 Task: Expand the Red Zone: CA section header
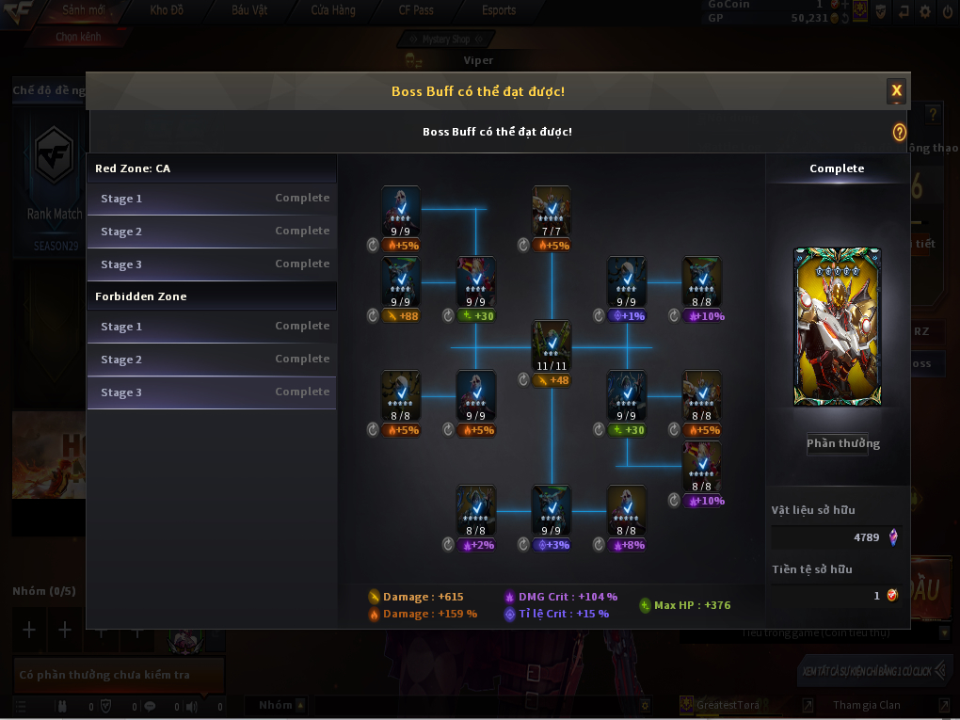[212, 168]
